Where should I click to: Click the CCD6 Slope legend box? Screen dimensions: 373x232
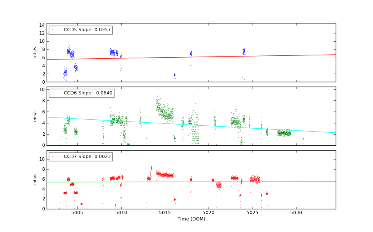81,93
